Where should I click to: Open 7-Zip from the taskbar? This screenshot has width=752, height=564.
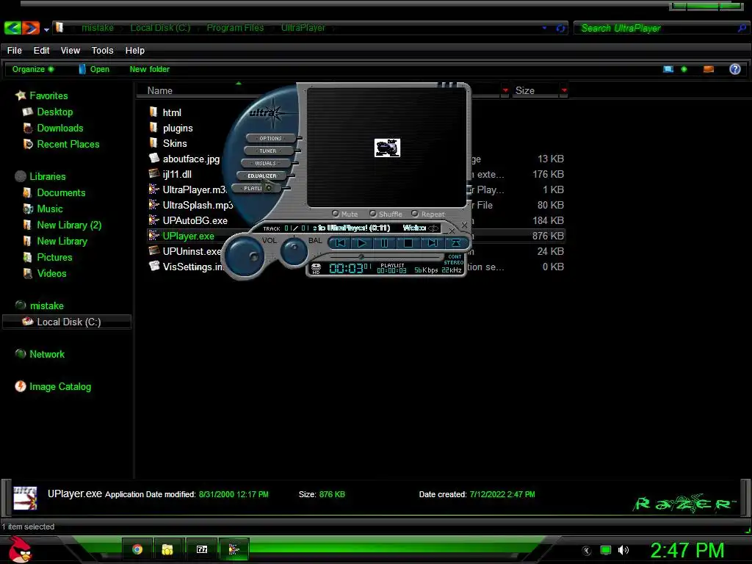click(202, 549)
